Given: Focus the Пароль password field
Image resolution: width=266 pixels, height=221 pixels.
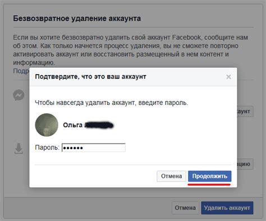Looking at the screenshot, I should point(94,148).
